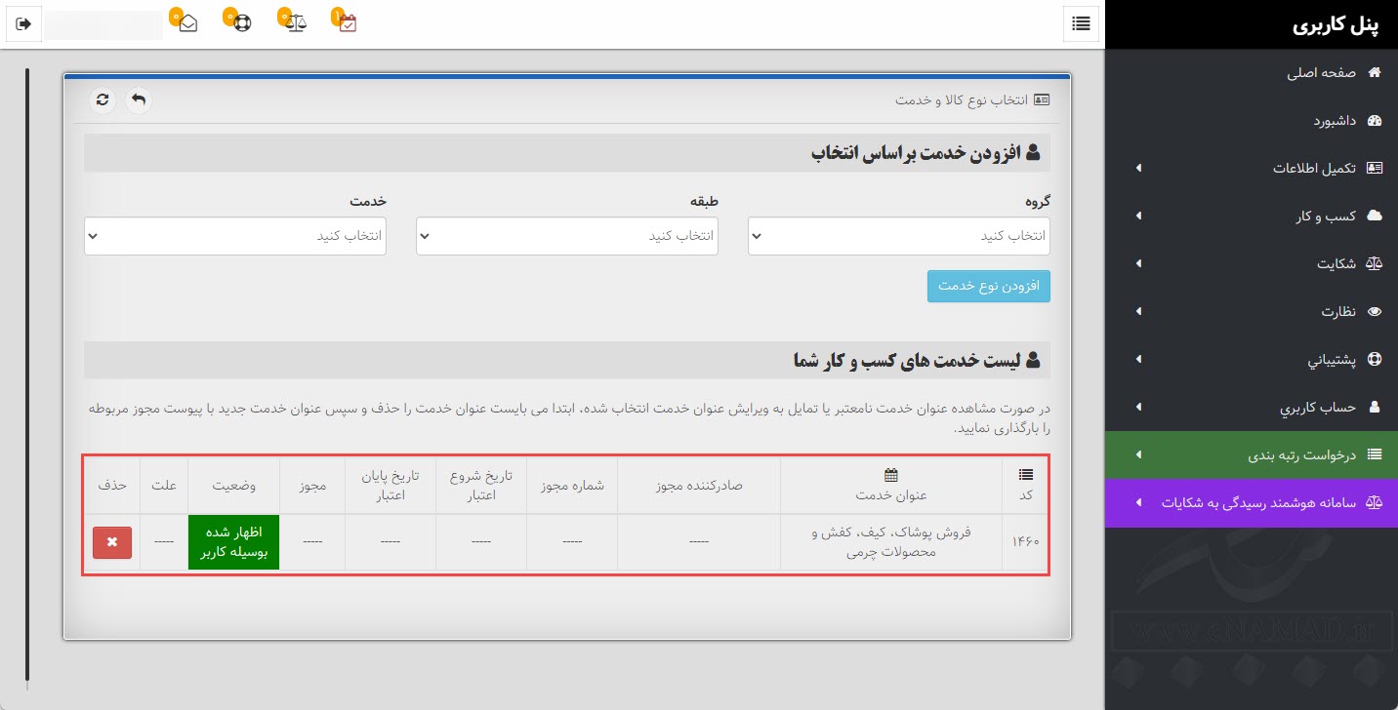Select تکمیل اطلاعات menu item

click(x=1252, y=169)
